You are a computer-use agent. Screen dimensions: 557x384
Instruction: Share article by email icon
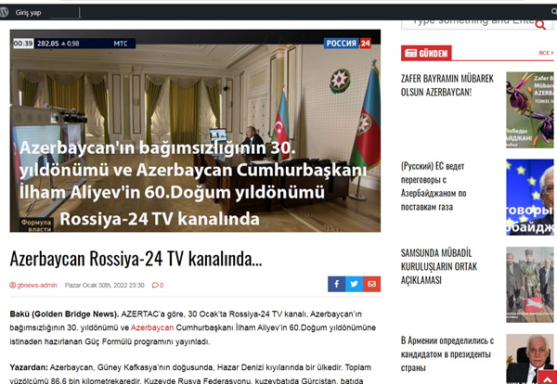pyautogui.click(x=372, y=284)
